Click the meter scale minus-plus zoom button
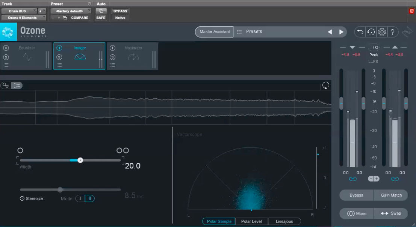This screenshot has width=416, height=227. (x=374, y=179)
